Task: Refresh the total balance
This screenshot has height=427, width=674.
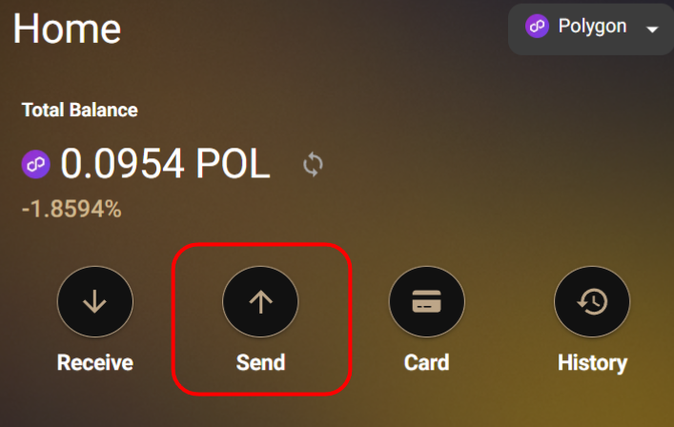Action: click(x=313, y=164)
